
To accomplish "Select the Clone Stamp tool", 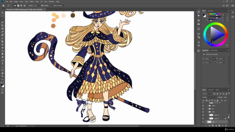I will click(x=3, y=41).
